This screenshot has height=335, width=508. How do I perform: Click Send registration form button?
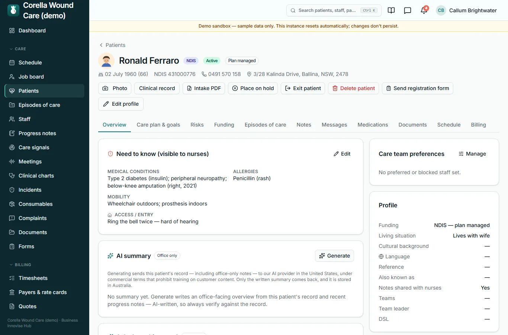pyautogui.click(x=417, y=88)
